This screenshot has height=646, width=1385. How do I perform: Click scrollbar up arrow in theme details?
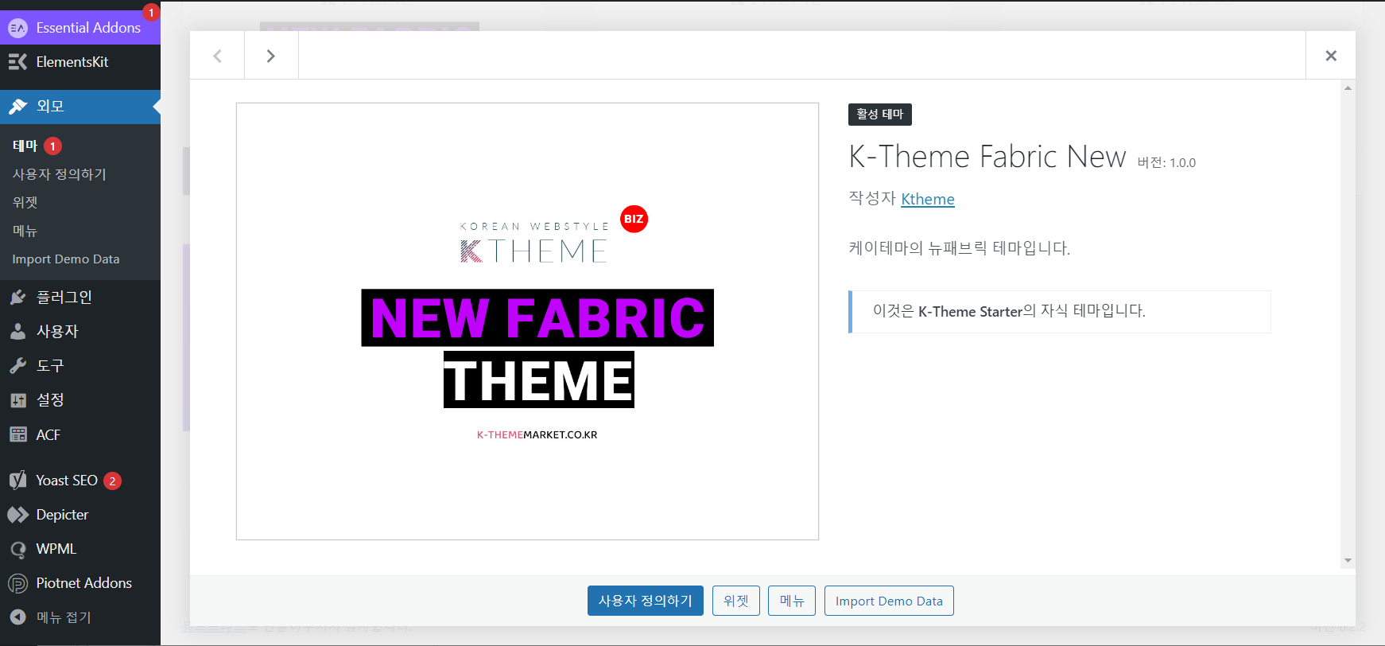point(1348,88)
